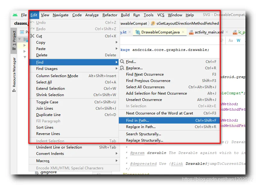The image size is (256, 185).
Task: Choose Find Previous Occurrence
Action: point(169,80)
